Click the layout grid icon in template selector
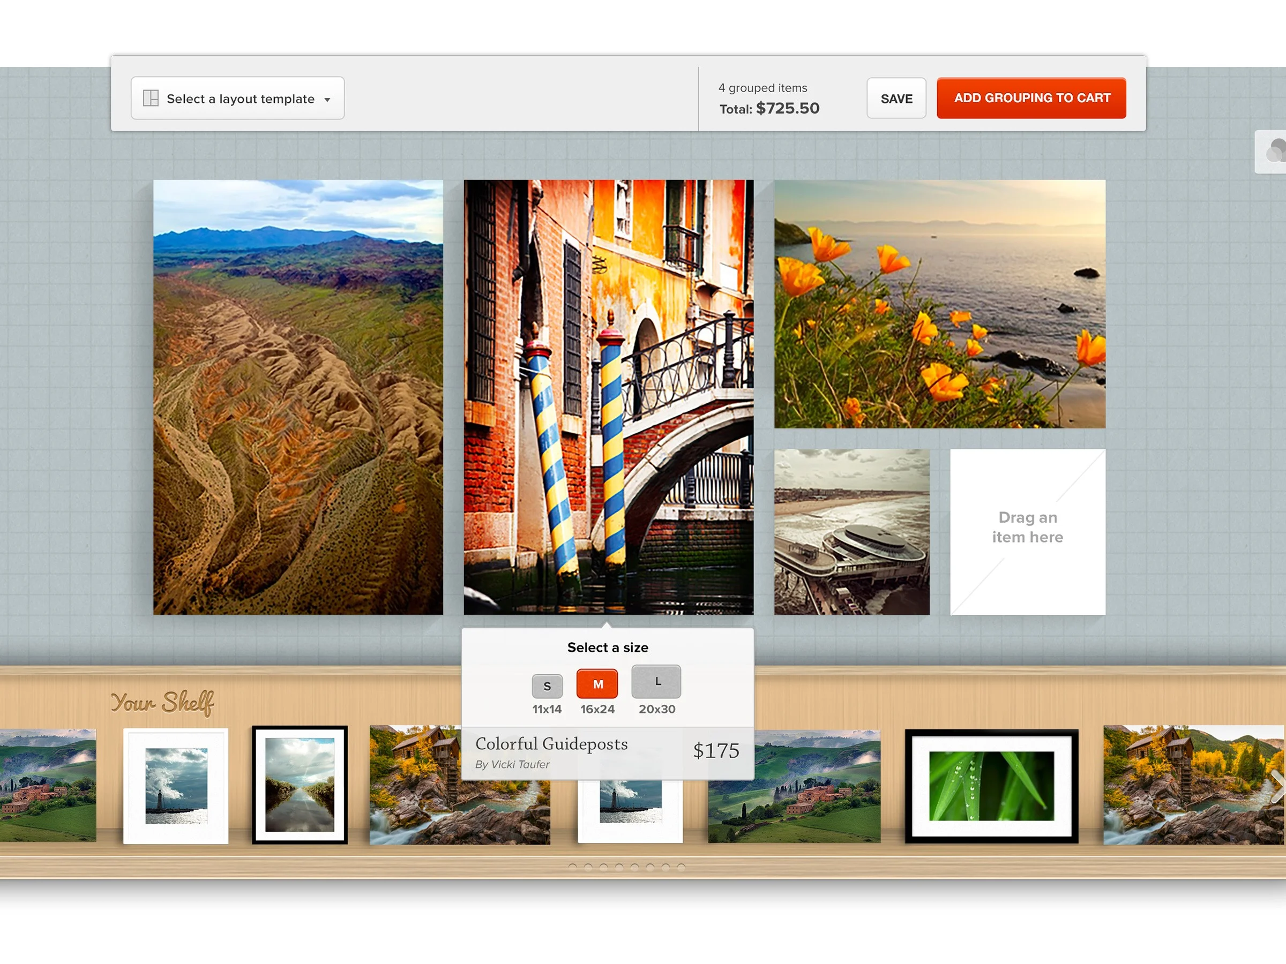The height and width of the screenshot is (964, 1286). pos(151,98)
